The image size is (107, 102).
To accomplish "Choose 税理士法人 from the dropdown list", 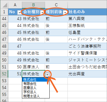I will pyautogui.click(x=36, y=96).
